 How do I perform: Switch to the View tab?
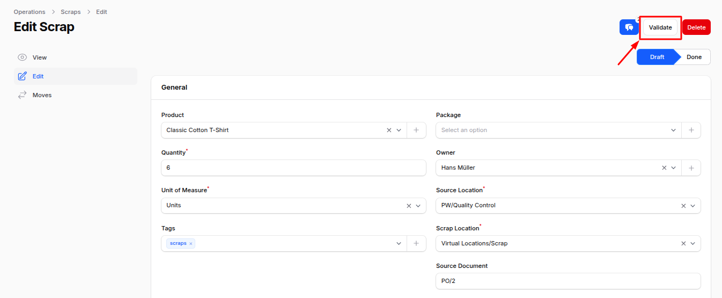(x=40, y=57)
